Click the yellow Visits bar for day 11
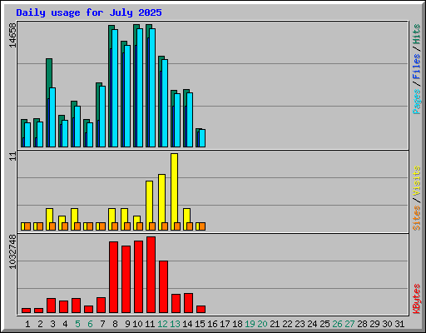426x333 pixels. click(150, 206)
